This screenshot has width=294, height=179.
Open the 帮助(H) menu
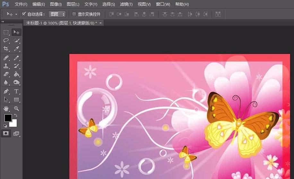(182, 4)
